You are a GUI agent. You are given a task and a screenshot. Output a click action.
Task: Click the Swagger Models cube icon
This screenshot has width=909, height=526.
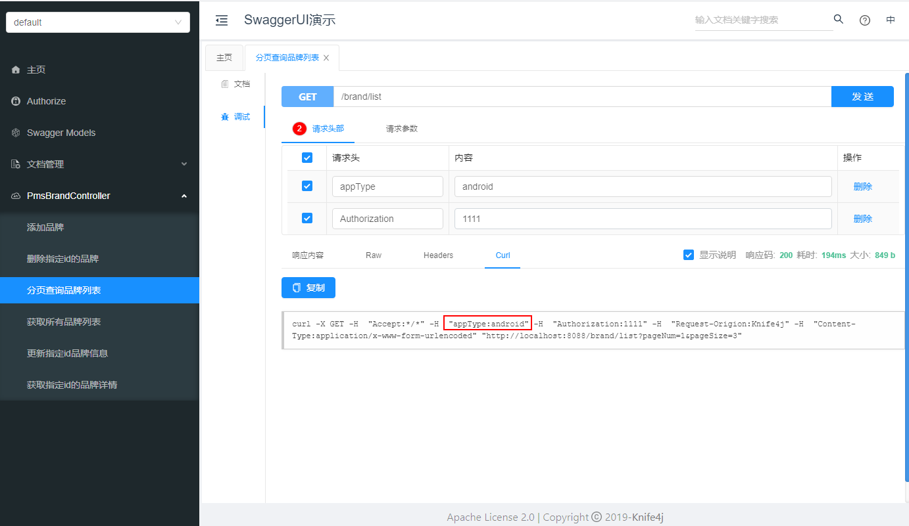tap(16, 133)
